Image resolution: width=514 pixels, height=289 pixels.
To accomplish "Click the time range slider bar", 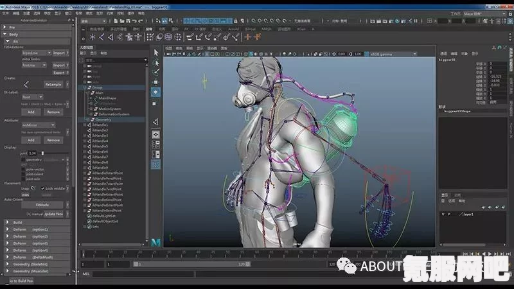I will [x=192, y=264].
